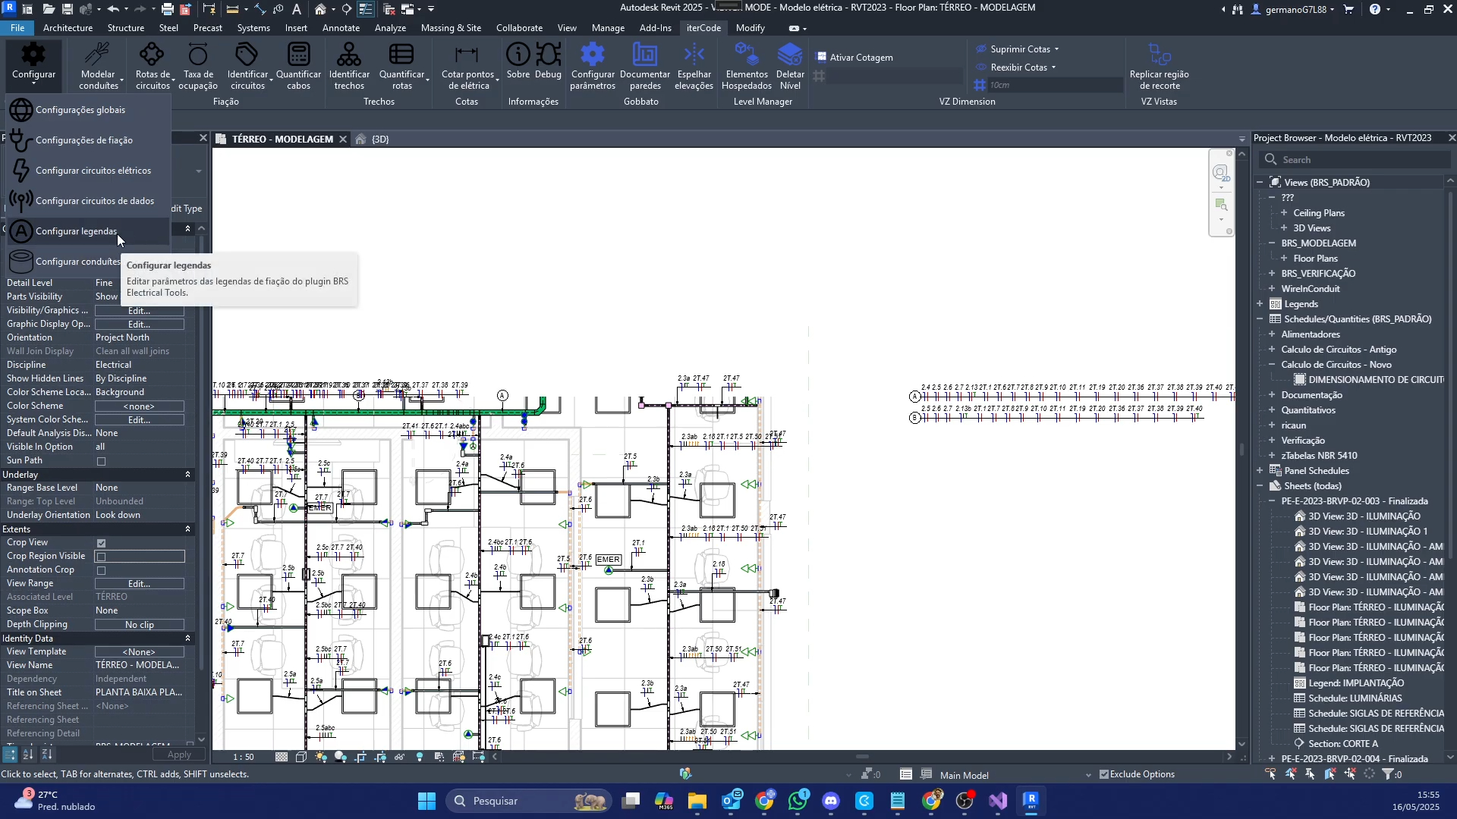Click the Espelhar elevações icon
Viewport: 1457px width, 819px height.
(x=694, y=56)
